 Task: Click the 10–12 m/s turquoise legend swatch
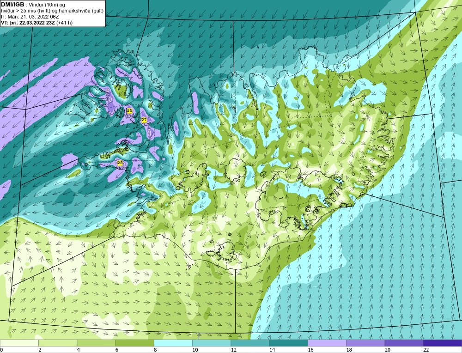tap(212, 343)
